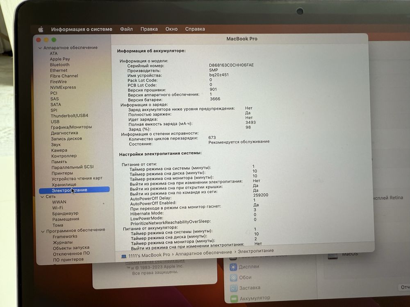410x307 pixels.
Task: Click 1111's MacBook Pro path segment
Action: 149,255
